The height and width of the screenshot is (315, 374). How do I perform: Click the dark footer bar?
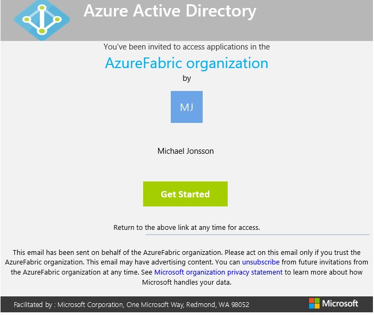pos(187,304)
